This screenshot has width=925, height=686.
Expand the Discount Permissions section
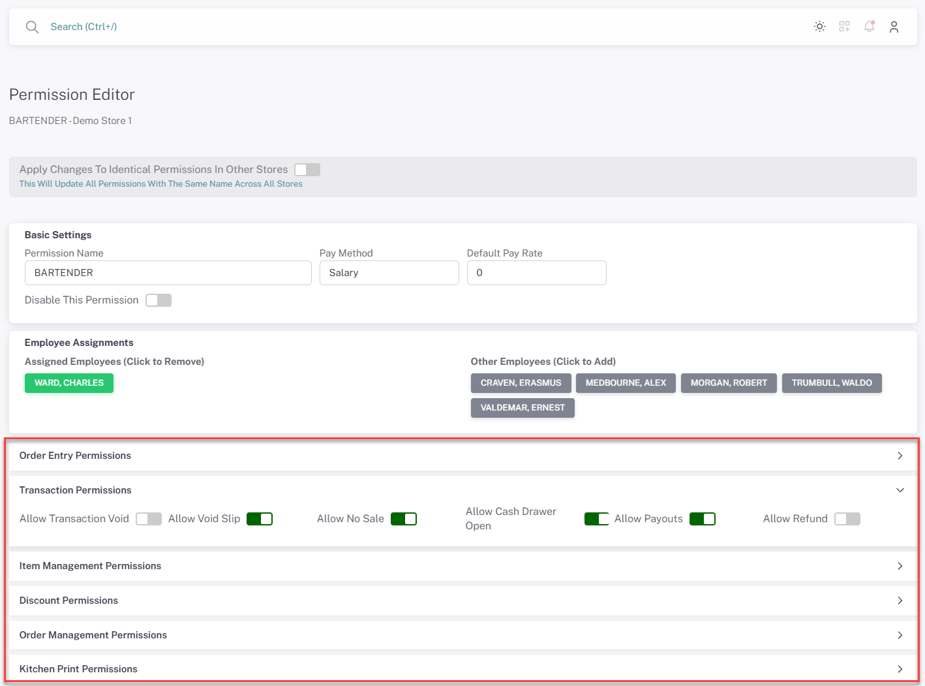pyautogui.click(x=900, y=600)
